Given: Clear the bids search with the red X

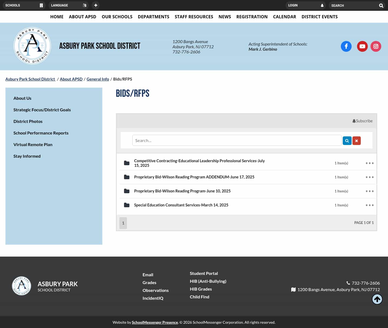Looking at the screenshot, I should coord(356,140).
